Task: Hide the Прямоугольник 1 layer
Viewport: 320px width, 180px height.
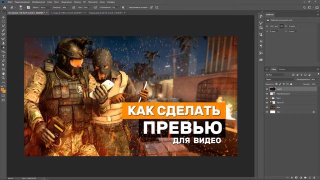Action: (266, 93)
